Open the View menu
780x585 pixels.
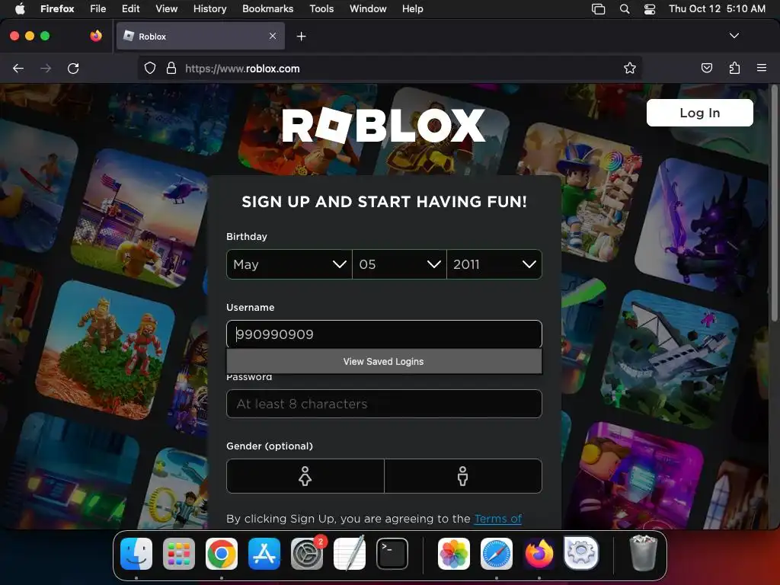click(x=166, y=8)
